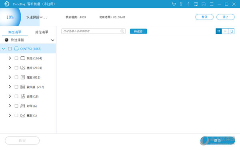Image resolution: width=240 pixels, height=150 pixels.
Task: Check the 封存 (6) checkbox
Action: [16, 106]
